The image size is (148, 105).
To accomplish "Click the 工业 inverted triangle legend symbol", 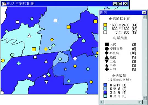I will click(107, 61).
